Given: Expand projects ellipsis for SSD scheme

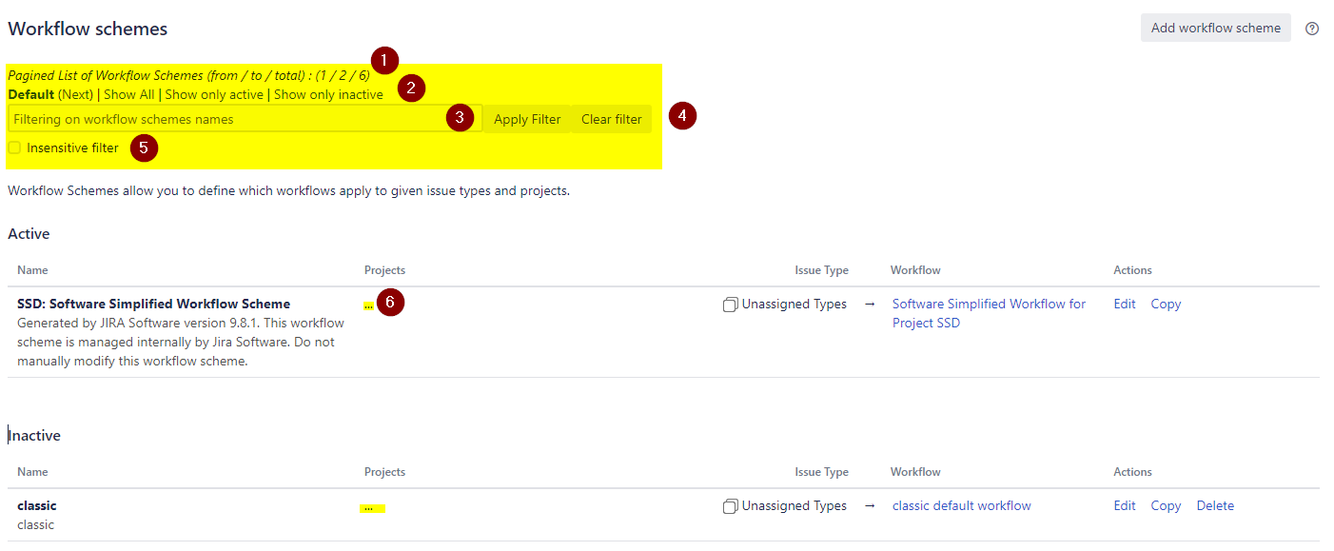Looking at the screenshot, I should click(x=368, y=306).
